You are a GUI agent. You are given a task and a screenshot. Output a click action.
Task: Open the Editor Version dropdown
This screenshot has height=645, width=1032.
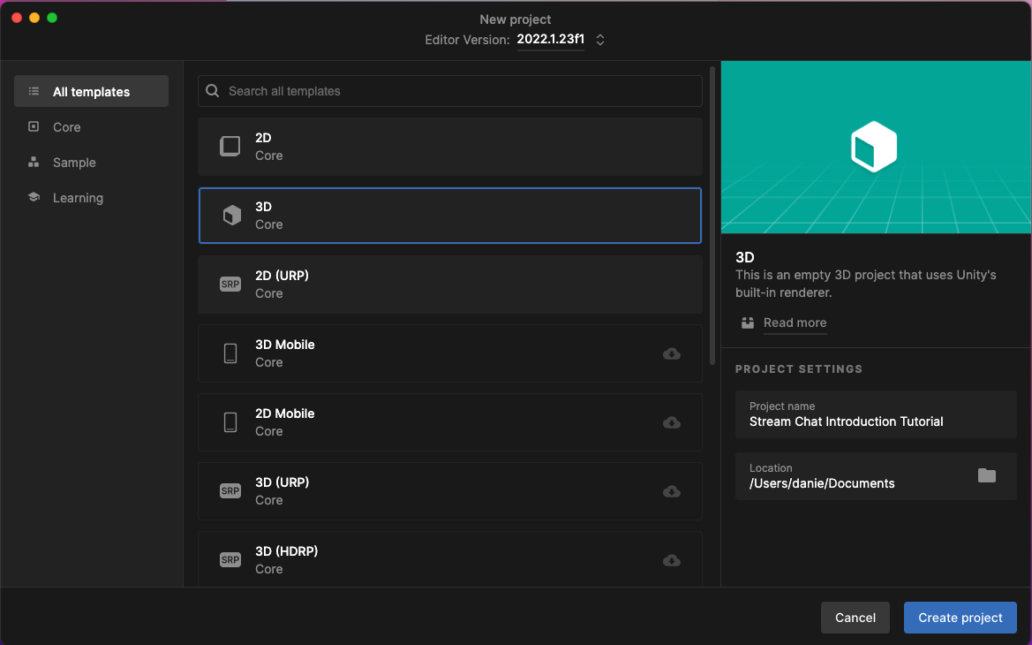pos(550,40)
